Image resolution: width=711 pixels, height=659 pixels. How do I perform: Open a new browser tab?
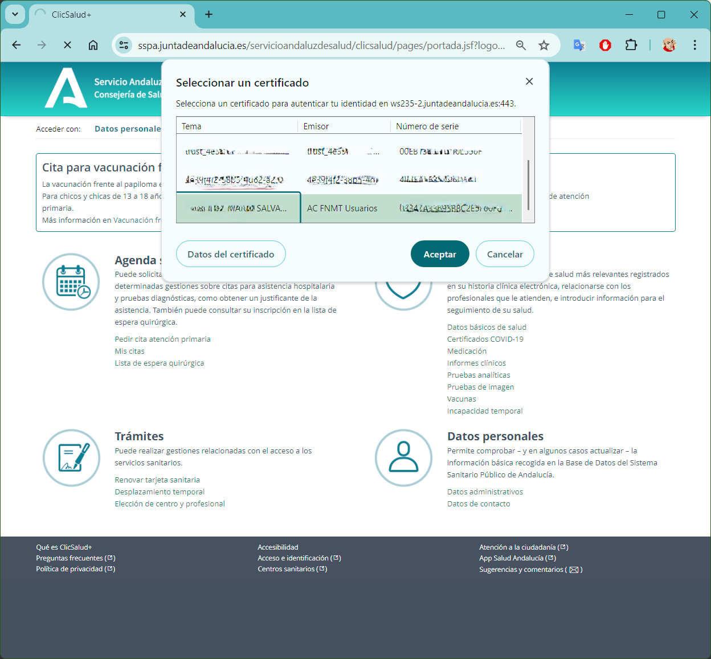209,14
